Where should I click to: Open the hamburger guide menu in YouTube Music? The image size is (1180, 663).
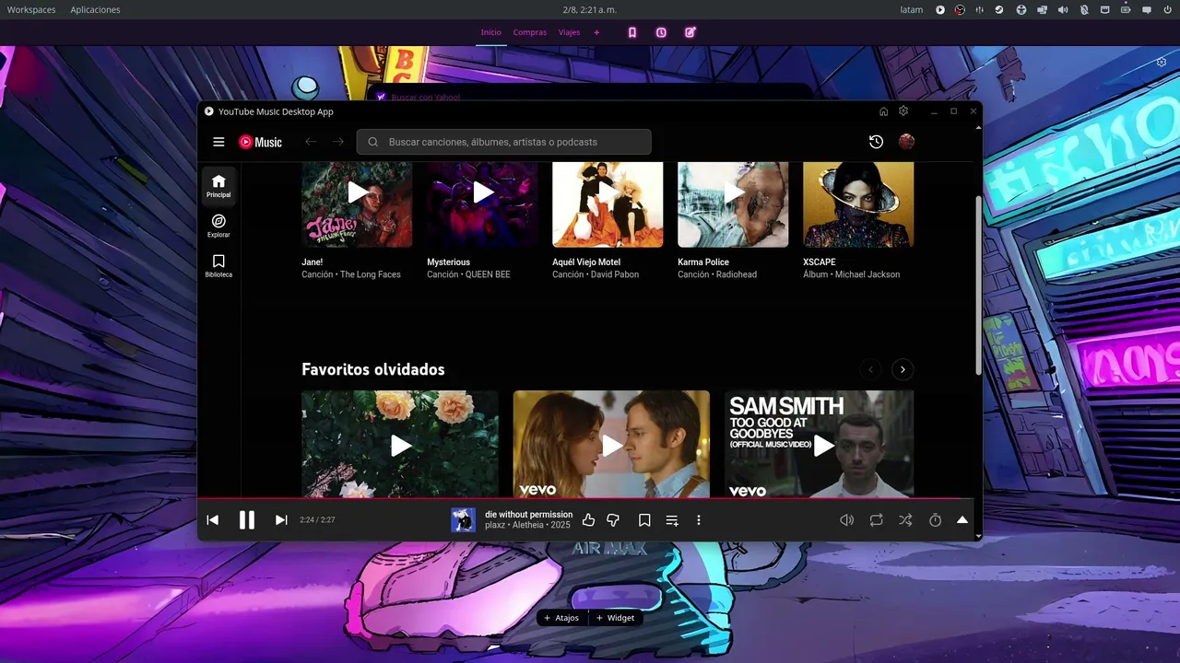pos(218,142)
